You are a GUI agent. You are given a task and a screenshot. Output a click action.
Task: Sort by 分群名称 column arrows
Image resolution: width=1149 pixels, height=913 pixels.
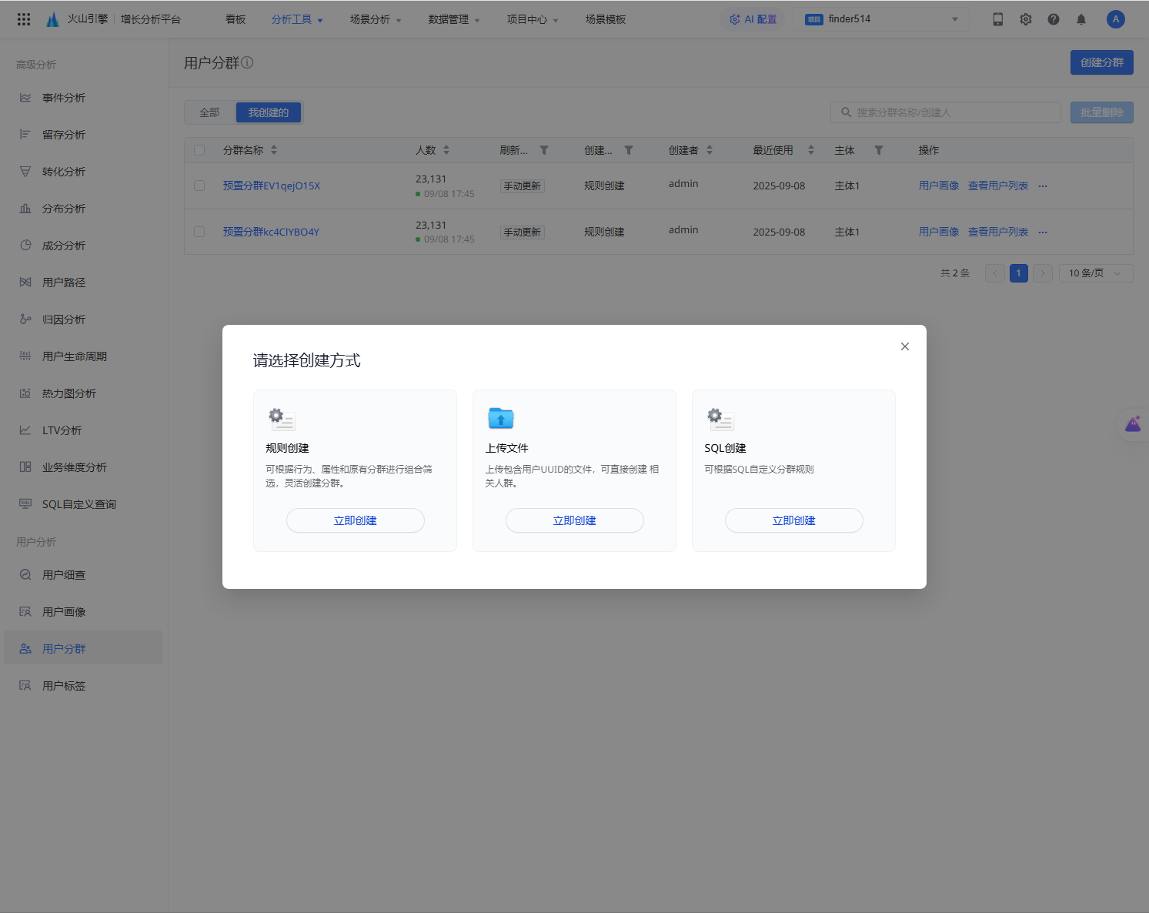click(274, 150)
